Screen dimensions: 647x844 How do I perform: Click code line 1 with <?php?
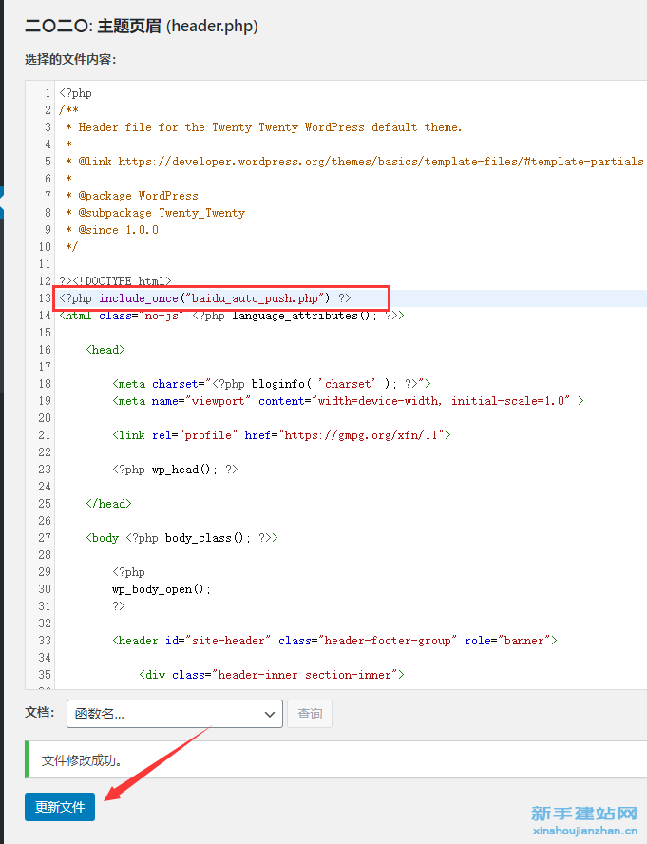pos(75,93)
